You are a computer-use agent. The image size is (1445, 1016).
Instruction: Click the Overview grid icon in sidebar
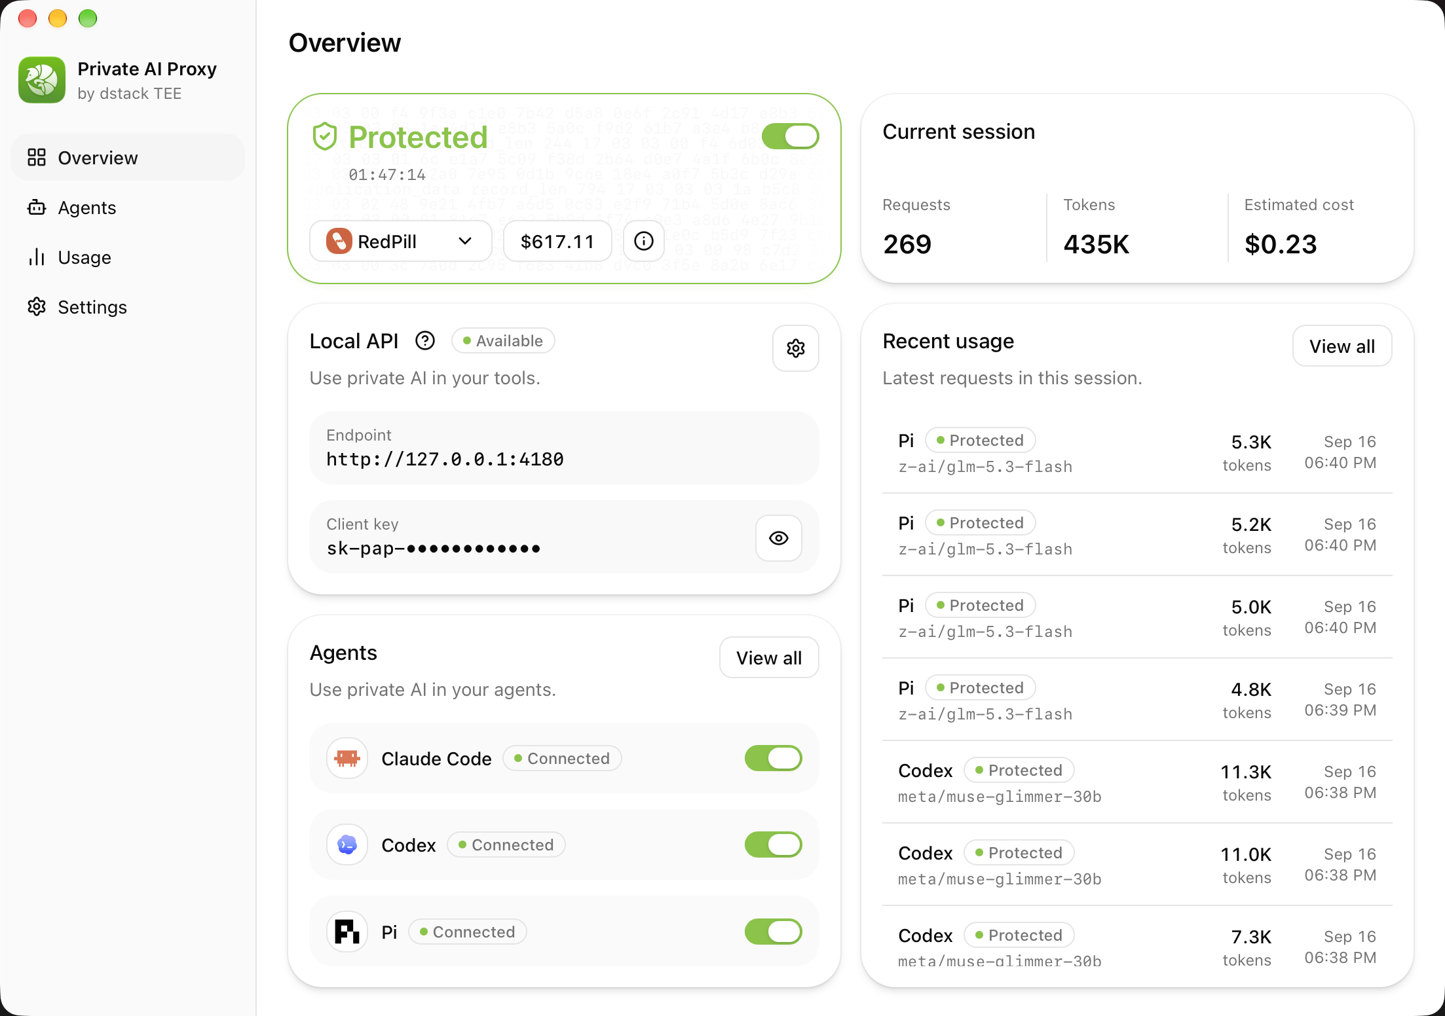(37, 157)
